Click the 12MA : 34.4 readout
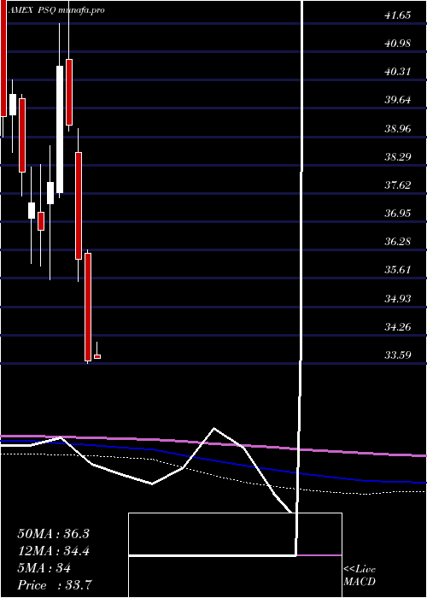Screen dimensions: 427x598 click(x=53, y=551)
